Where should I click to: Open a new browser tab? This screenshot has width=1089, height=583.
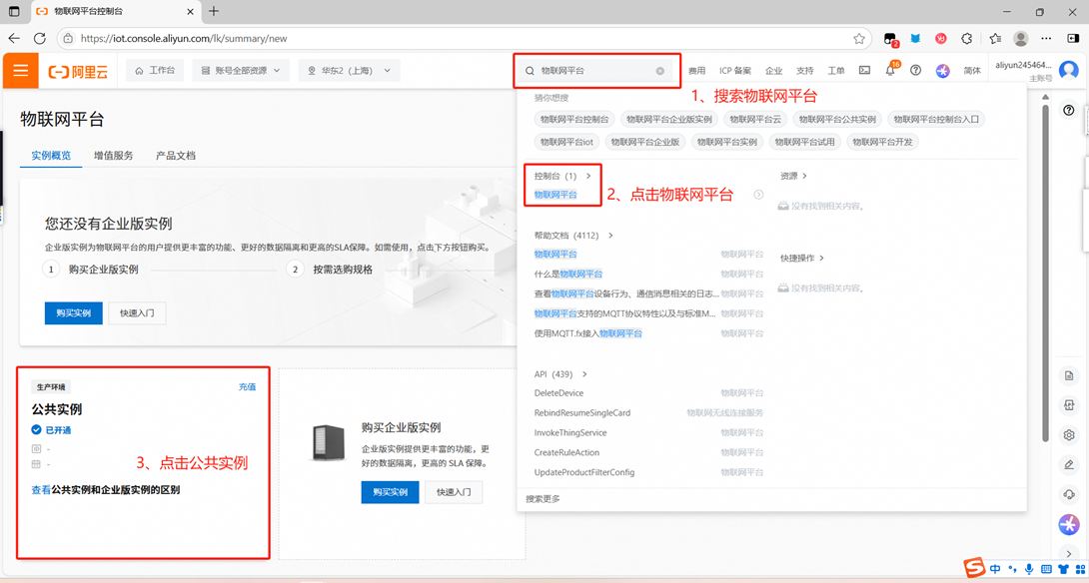coord(214,11)
